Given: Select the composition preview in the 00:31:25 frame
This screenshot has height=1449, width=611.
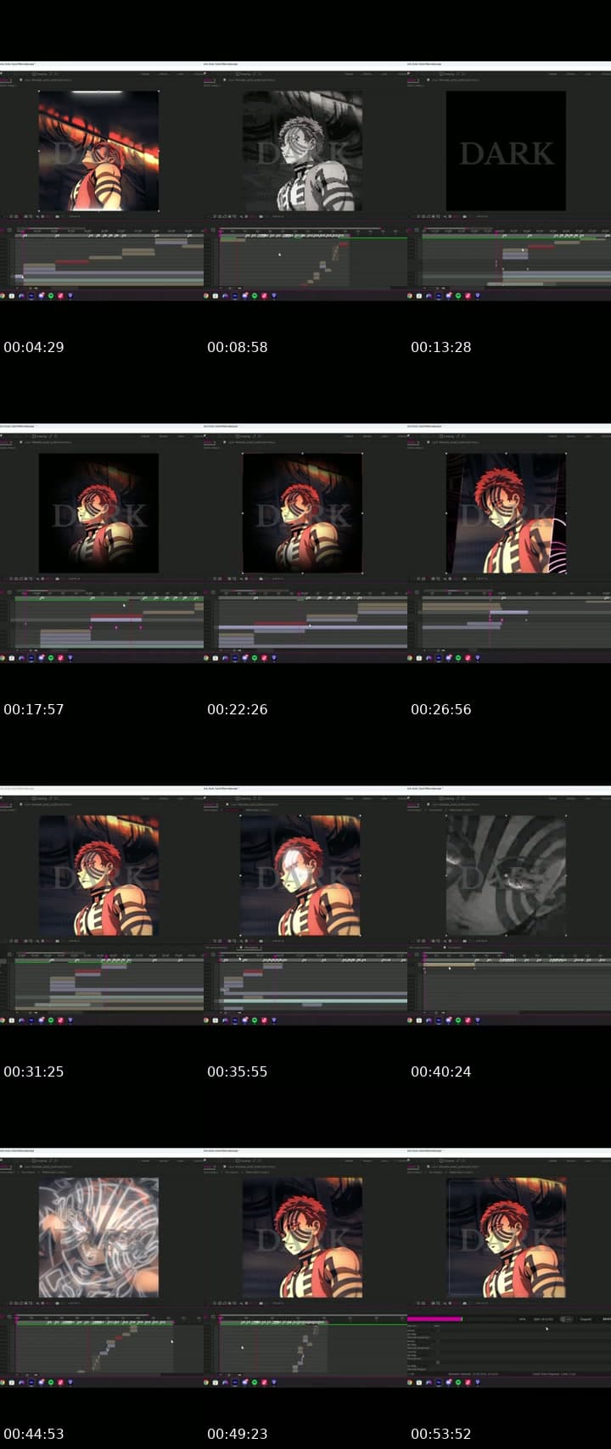Looking at the screenshot, I should (98, 876).
